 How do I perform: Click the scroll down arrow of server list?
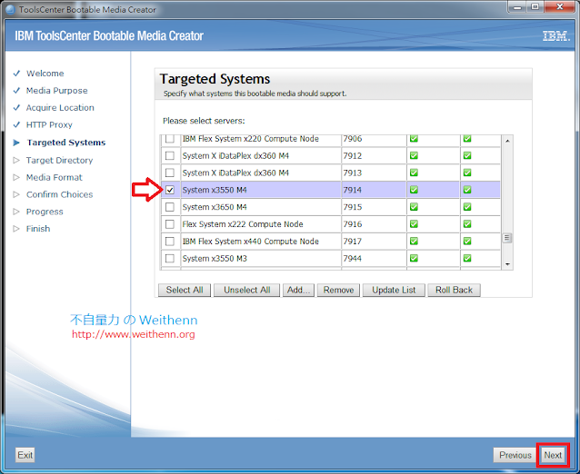tap(507, 264)
